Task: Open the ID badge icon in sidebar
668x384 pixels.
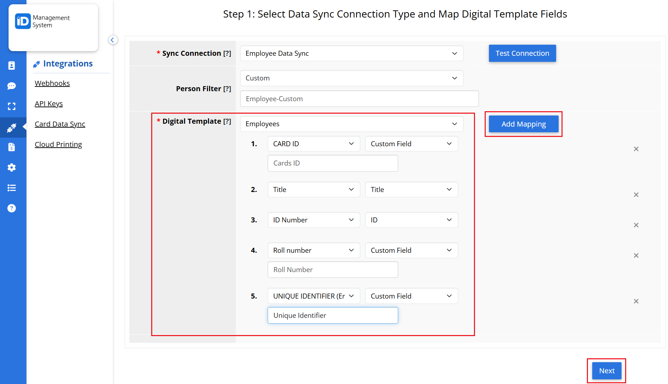Action: coord(11,65)
